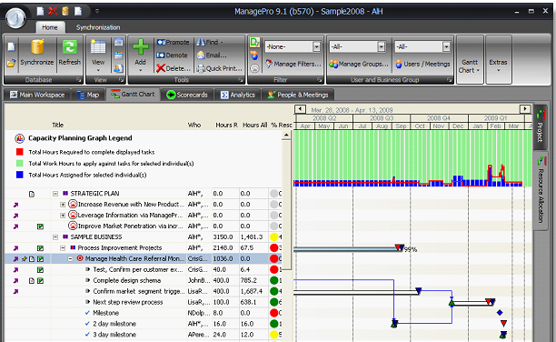Click the timeline left arrow button
The image size is (556, 342).
[300, 108]
